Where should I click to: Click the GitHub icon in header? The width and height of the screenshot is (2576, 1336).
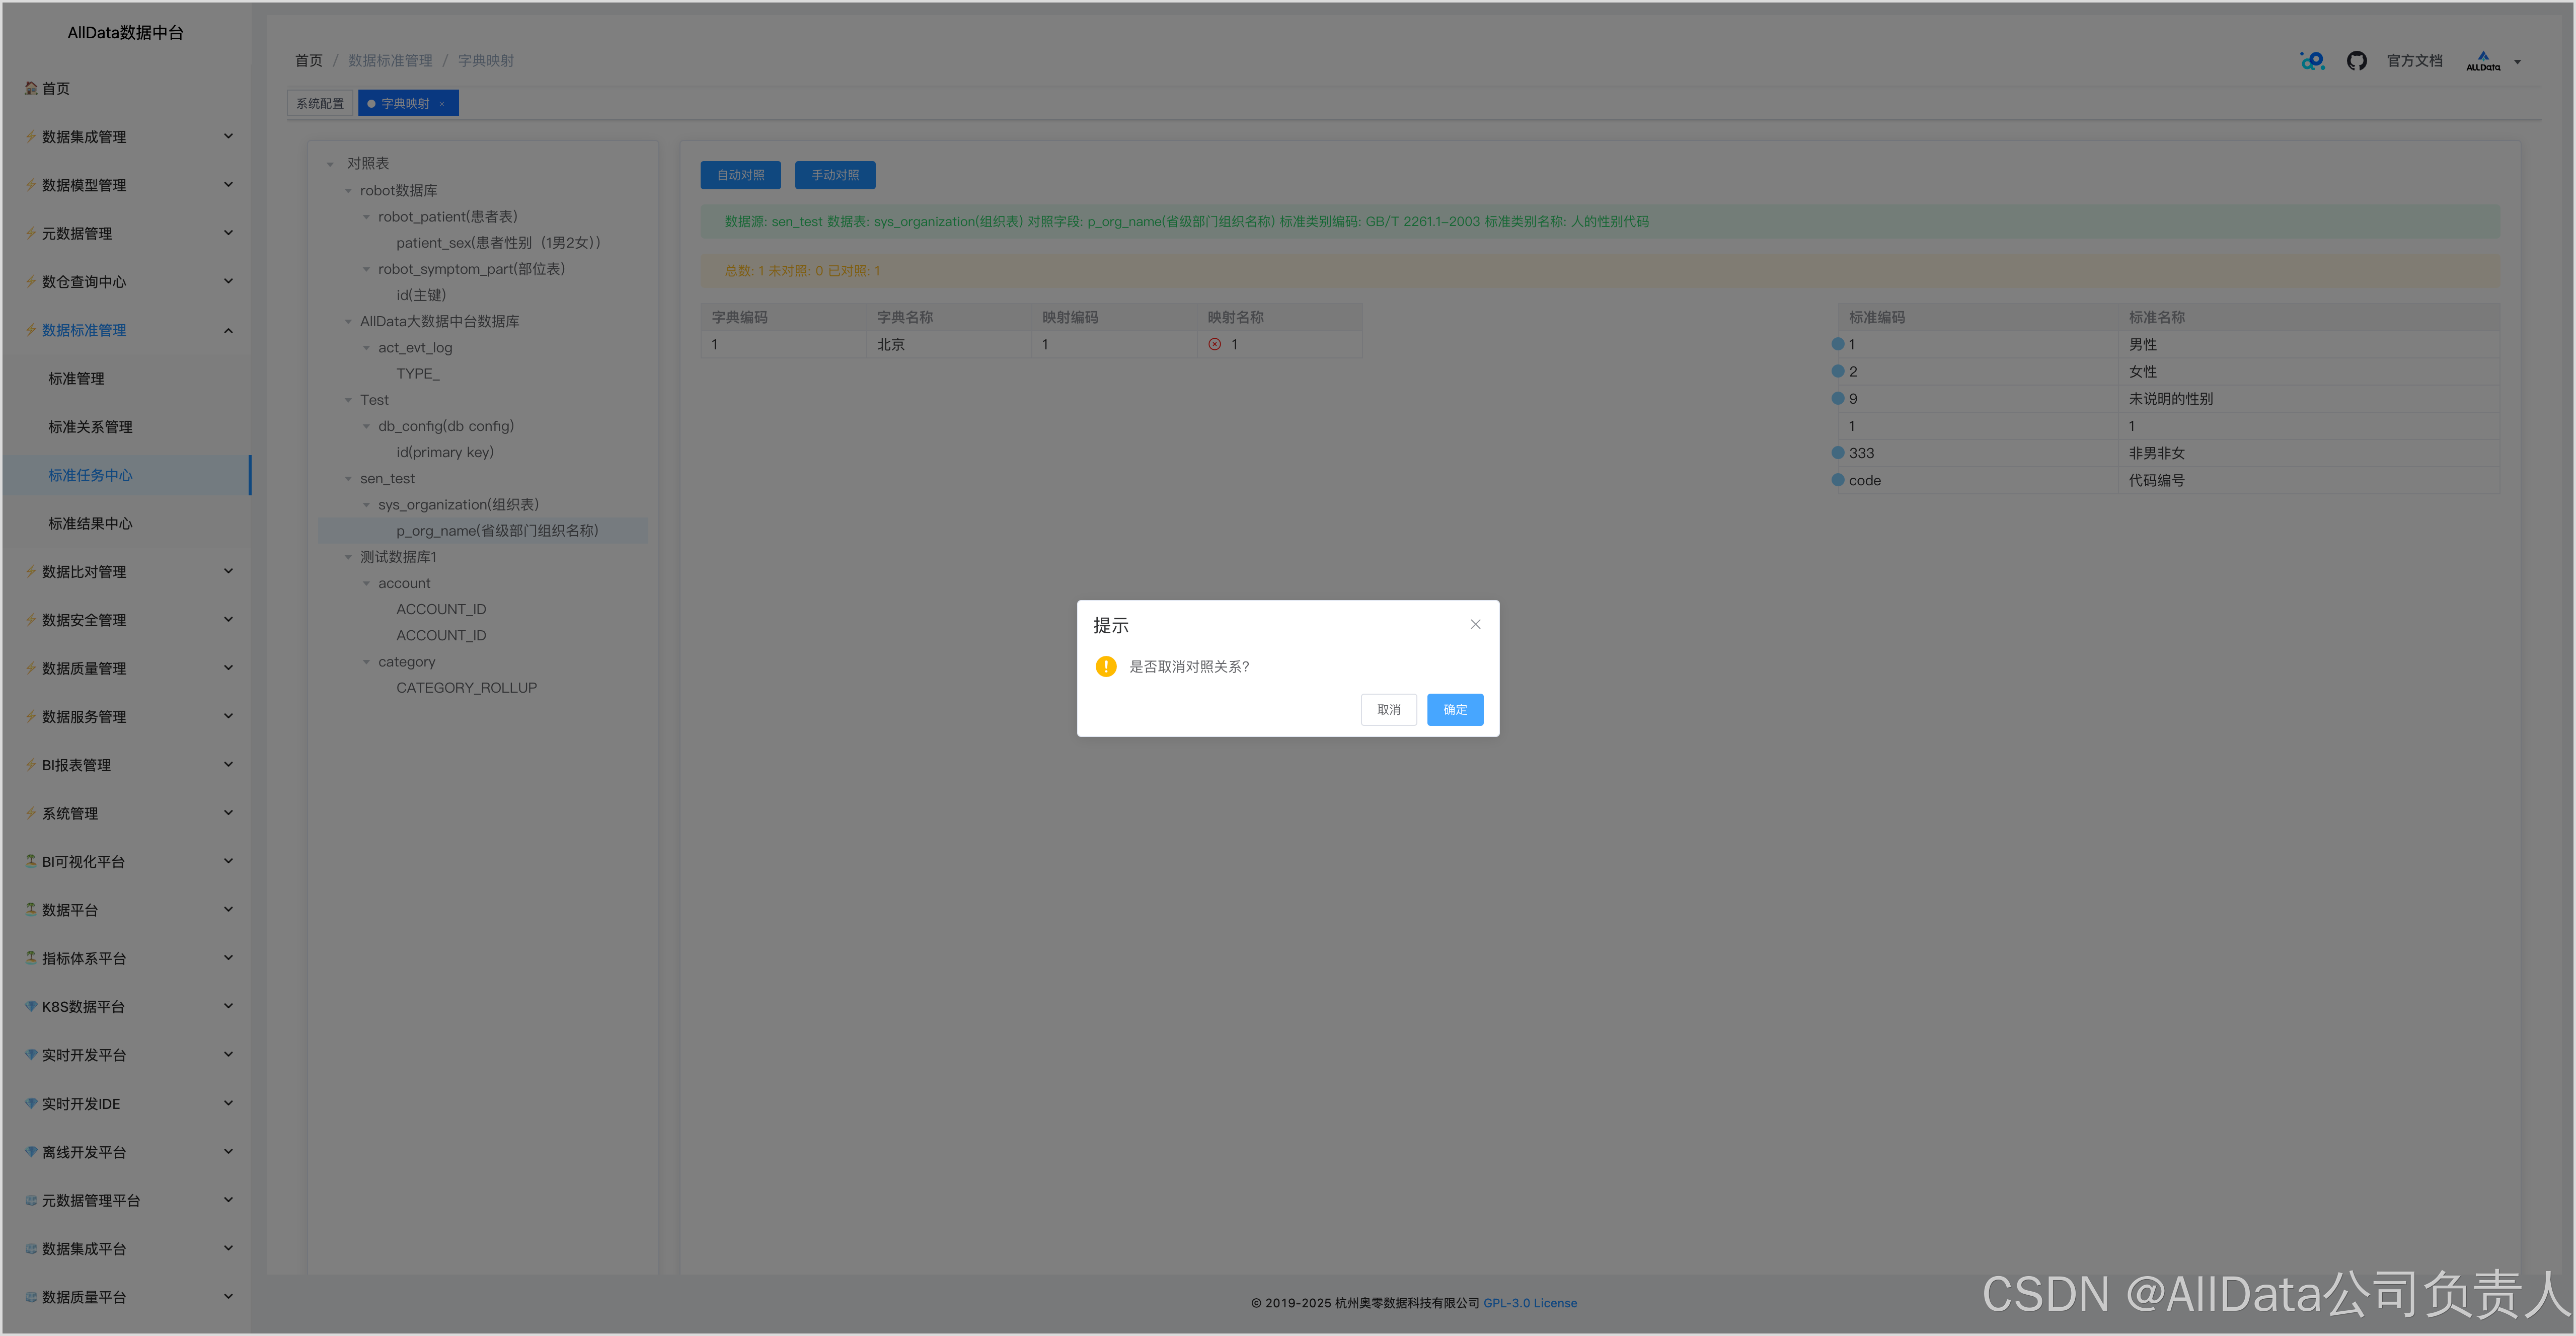coord(2356,61)
